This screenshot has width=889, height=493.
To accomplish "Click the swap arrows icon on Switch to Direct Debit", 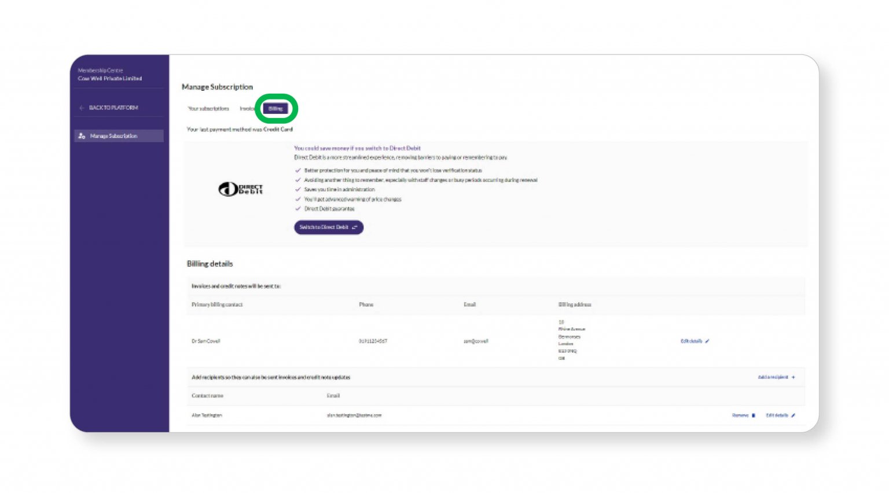I will [x=354, y=227].
